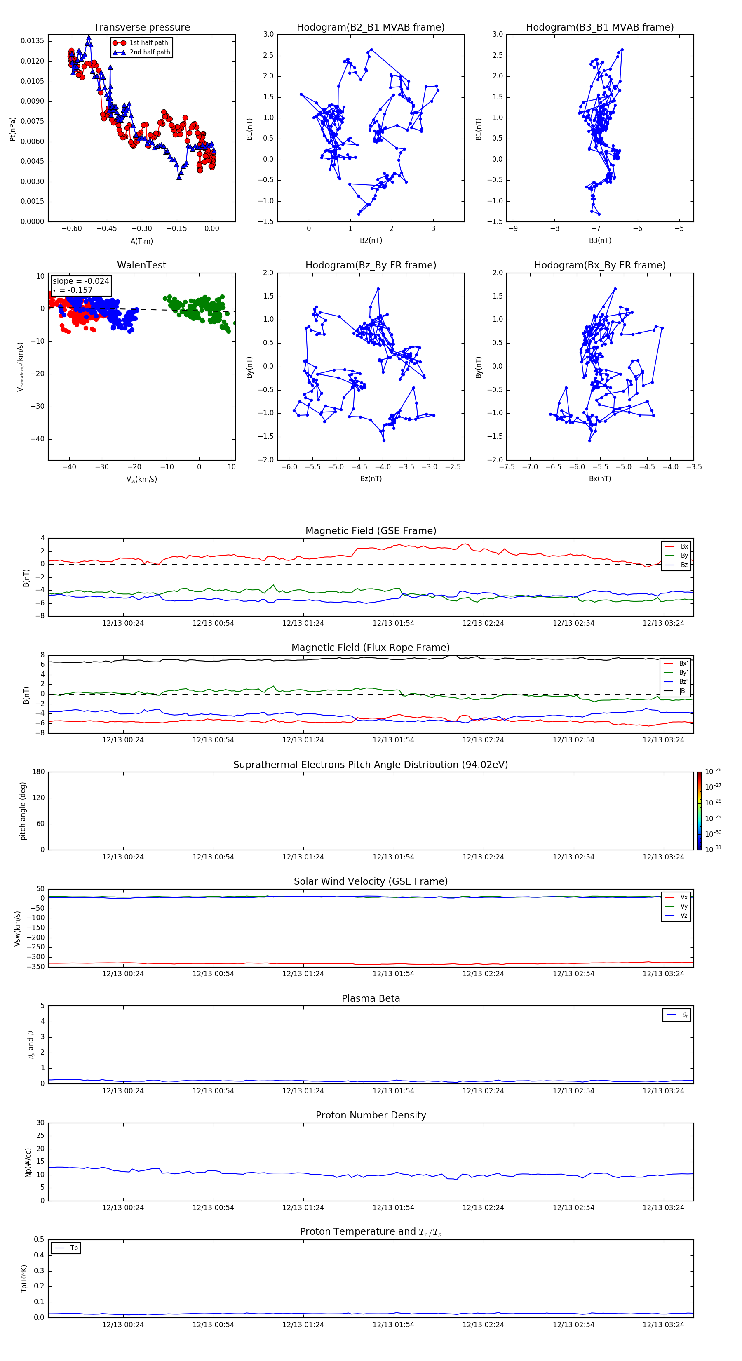
Task: Click the "Transverse pressure" plot title
Action: pos(141,28)
